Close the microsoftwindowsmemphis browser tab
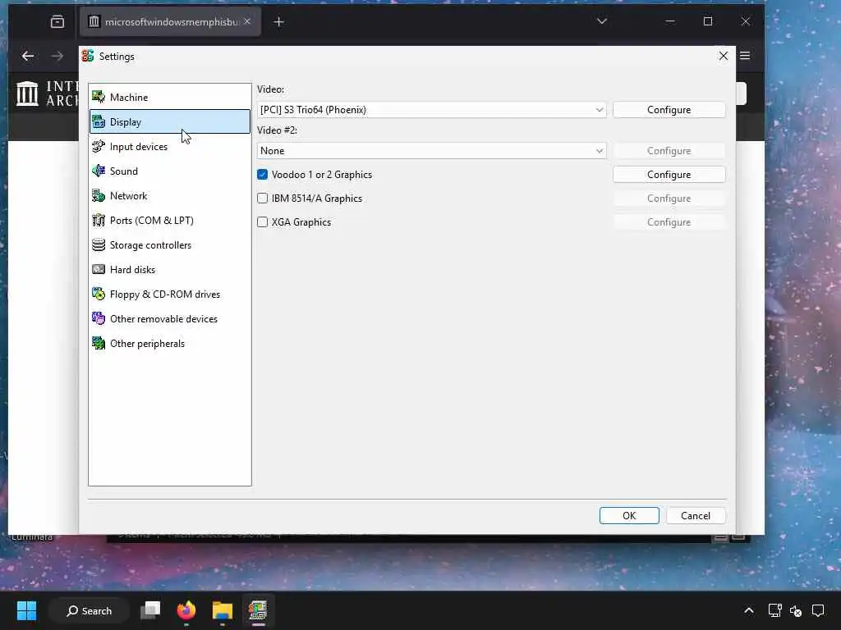This screenshot has width=841, height=630. [x=246, y=21]
